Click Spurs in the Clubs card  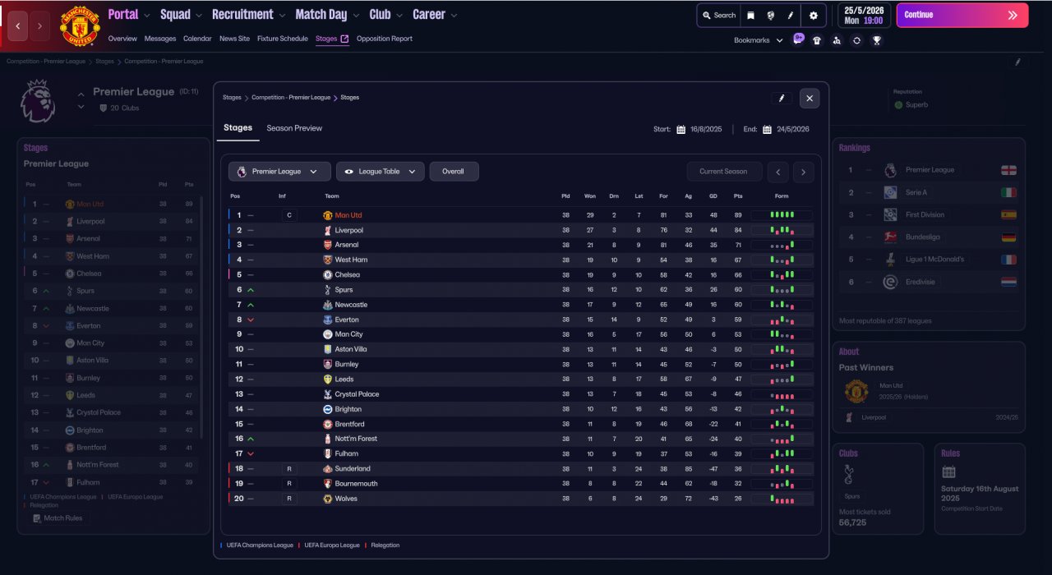coord(851,496)
